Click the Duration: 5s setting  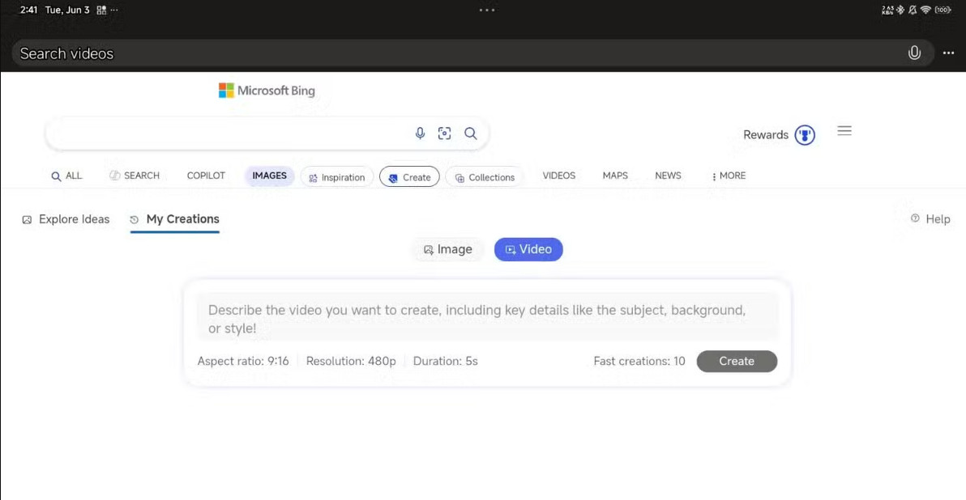point(446,361)
